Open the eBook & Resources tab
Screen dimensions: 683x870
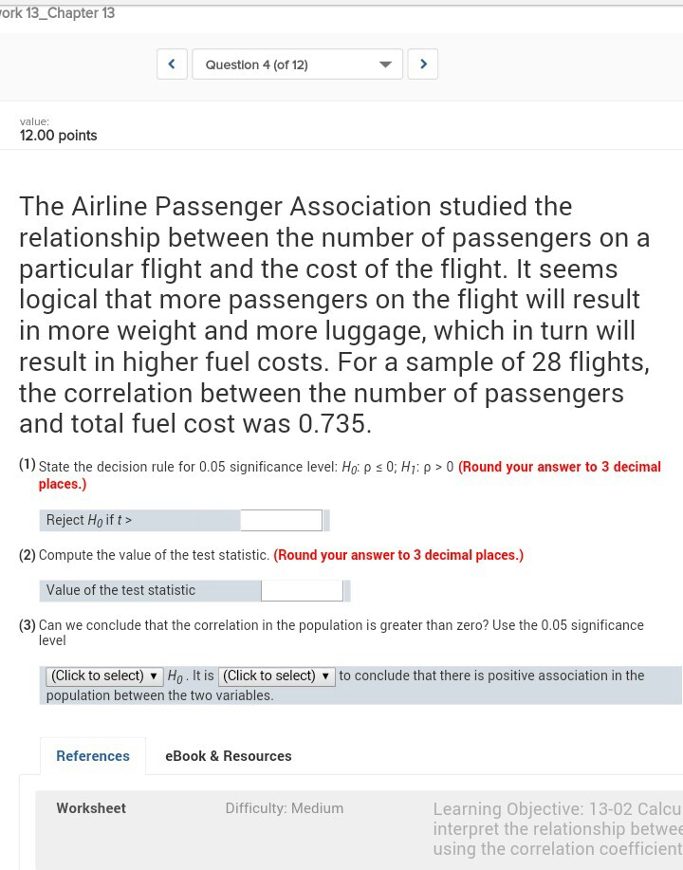click(228, 756)
